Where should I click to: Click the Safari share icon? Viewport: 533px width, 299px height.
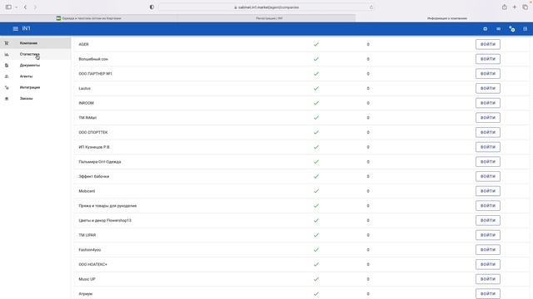[505, 7]
